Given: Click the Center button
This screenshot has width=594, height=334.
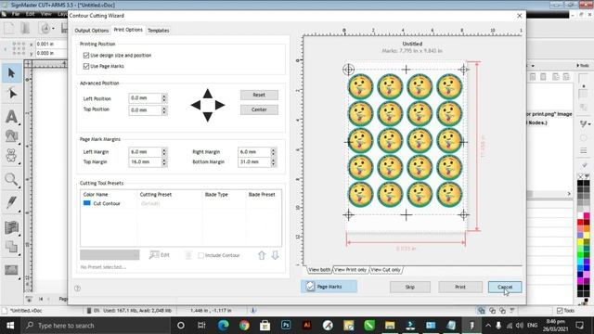Looking at the screenshot, I should (x=259, y=109).
